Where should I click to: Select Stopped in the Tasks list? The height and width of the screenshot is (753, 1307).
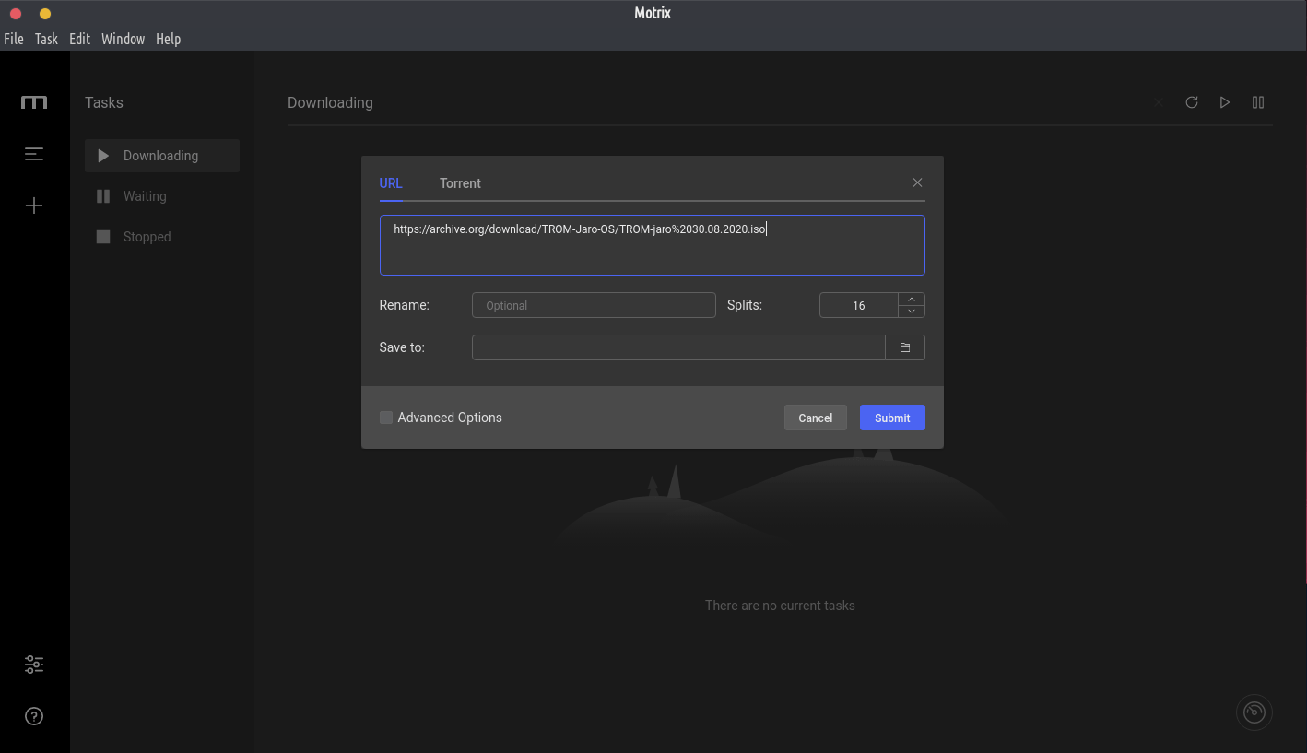(147, 237)
